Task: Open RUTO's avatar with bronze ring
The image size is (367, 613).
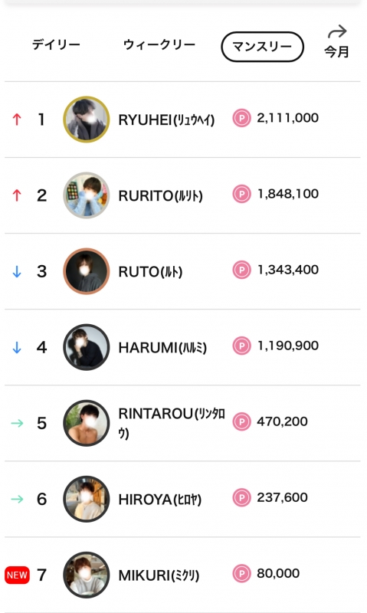Action: tap(87, 271)
